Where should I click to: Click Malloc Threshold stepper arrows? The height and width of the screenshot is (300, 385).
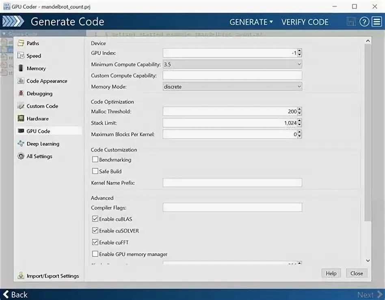click(x=299, y=111)
